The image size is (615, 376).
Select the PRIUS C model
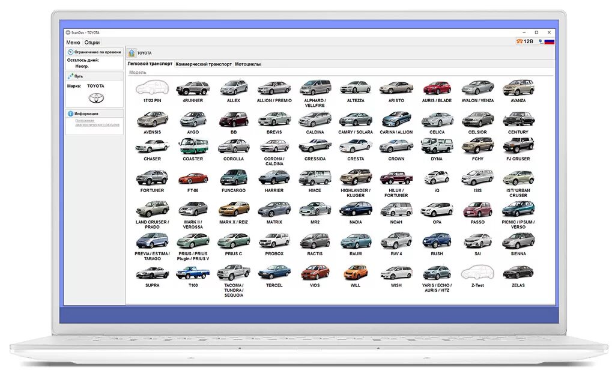tap(234, 244)
